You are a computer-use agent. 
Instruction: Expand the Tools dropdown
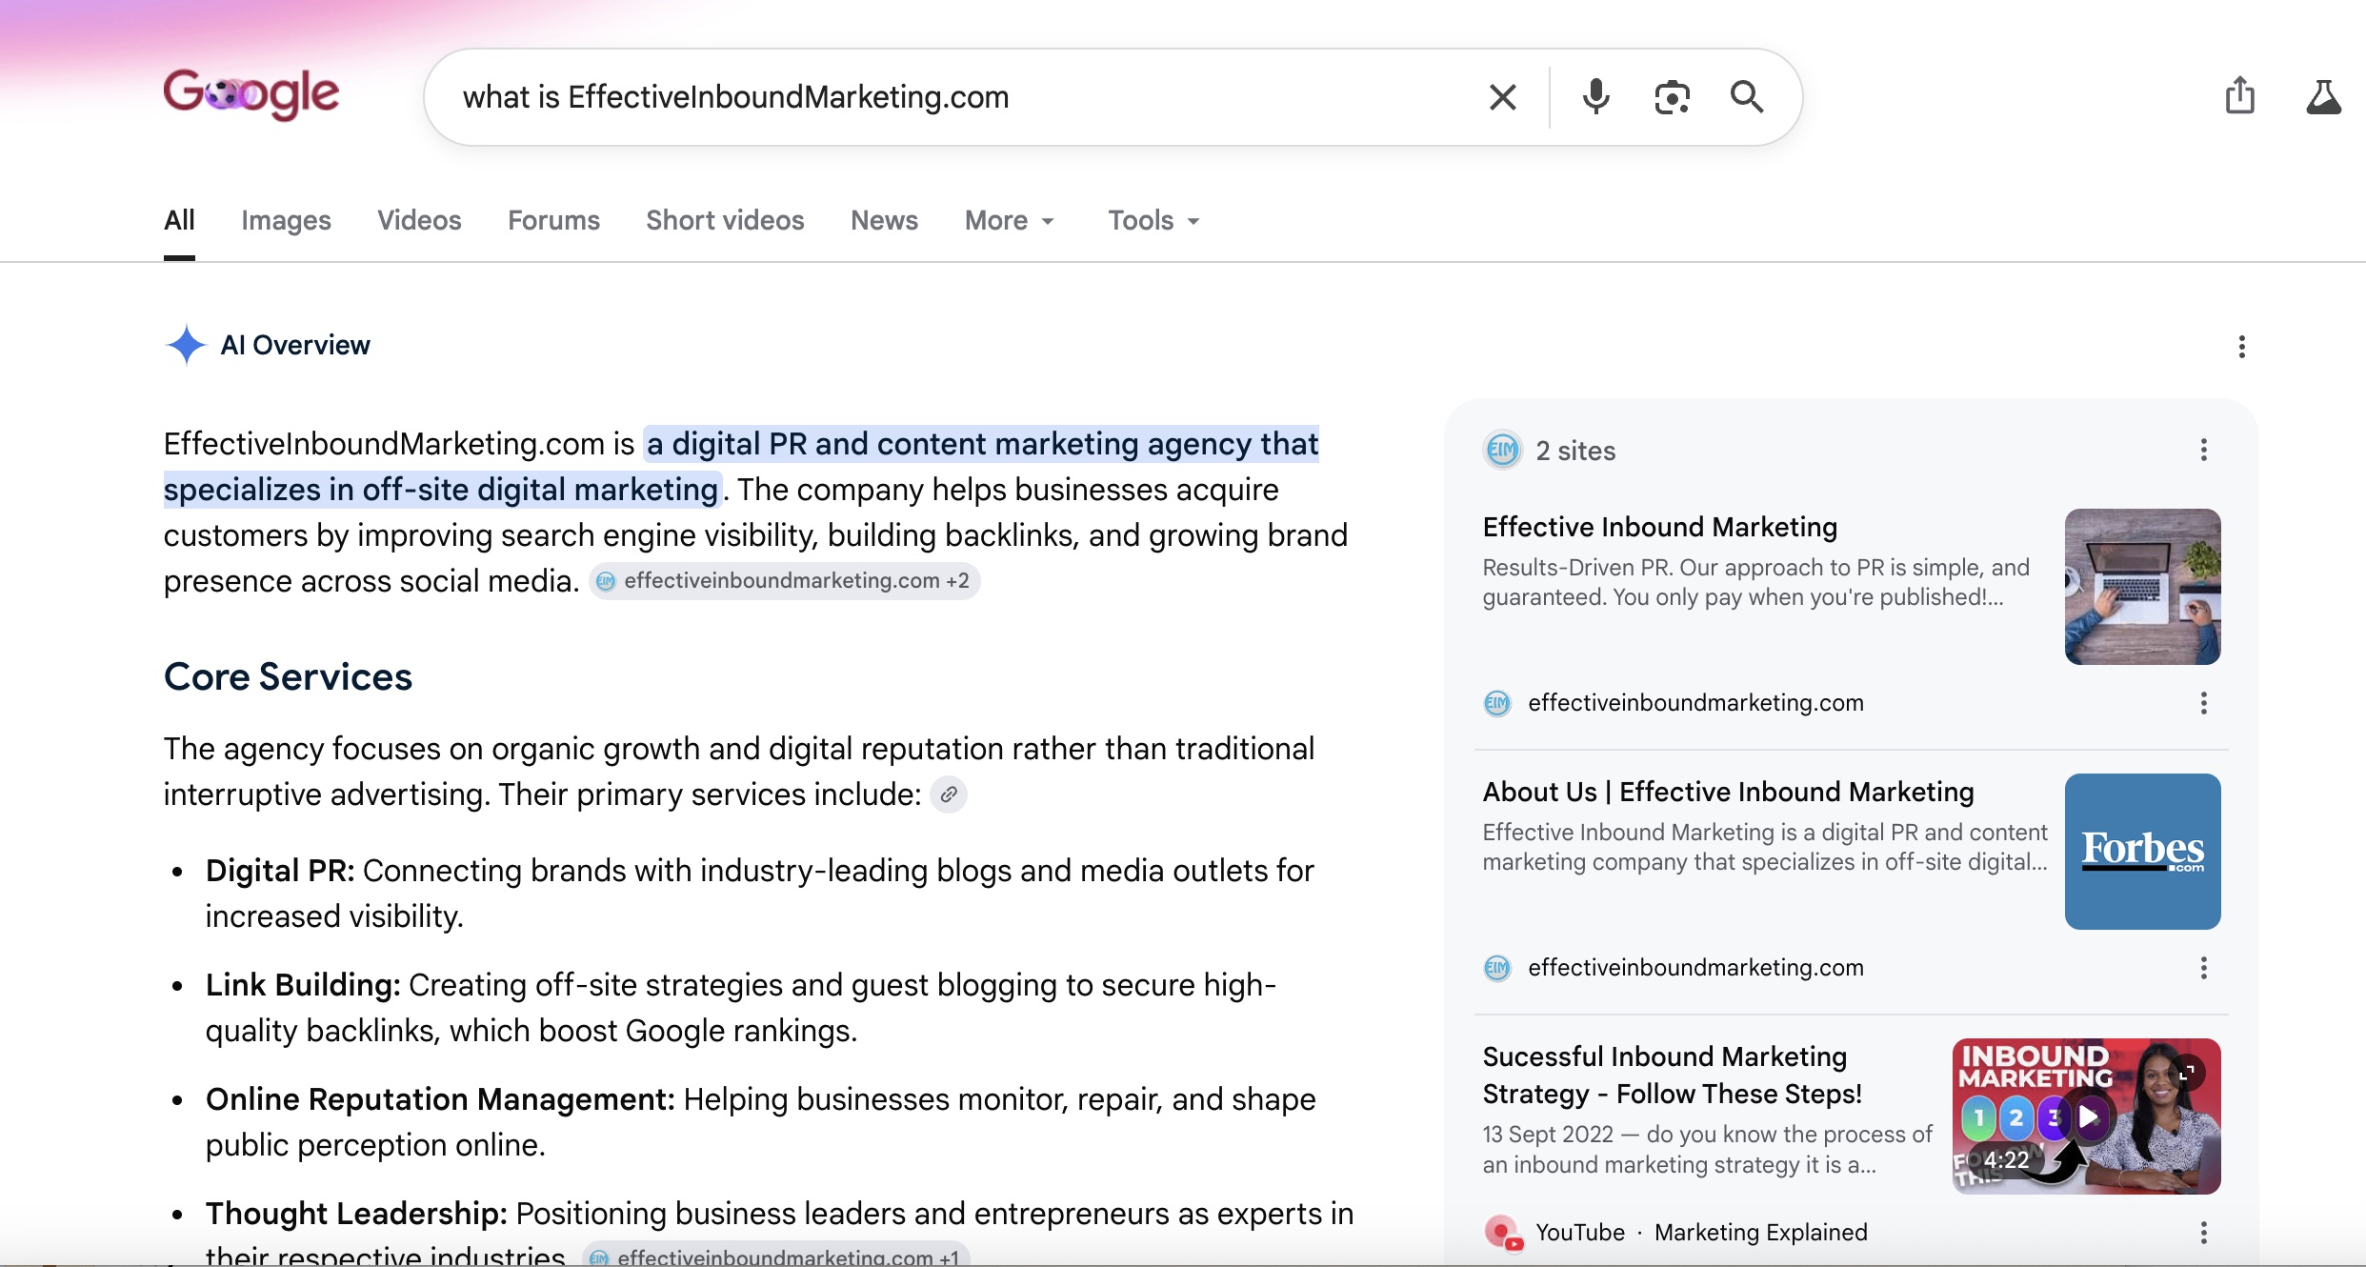pyautogui.click(x=1153, y=220)
